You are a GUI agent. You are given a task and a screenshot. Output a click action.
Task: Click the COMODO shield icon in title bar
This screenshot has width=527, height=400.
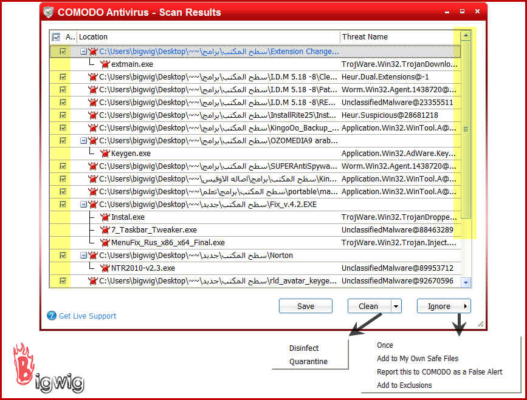[49, 12]
